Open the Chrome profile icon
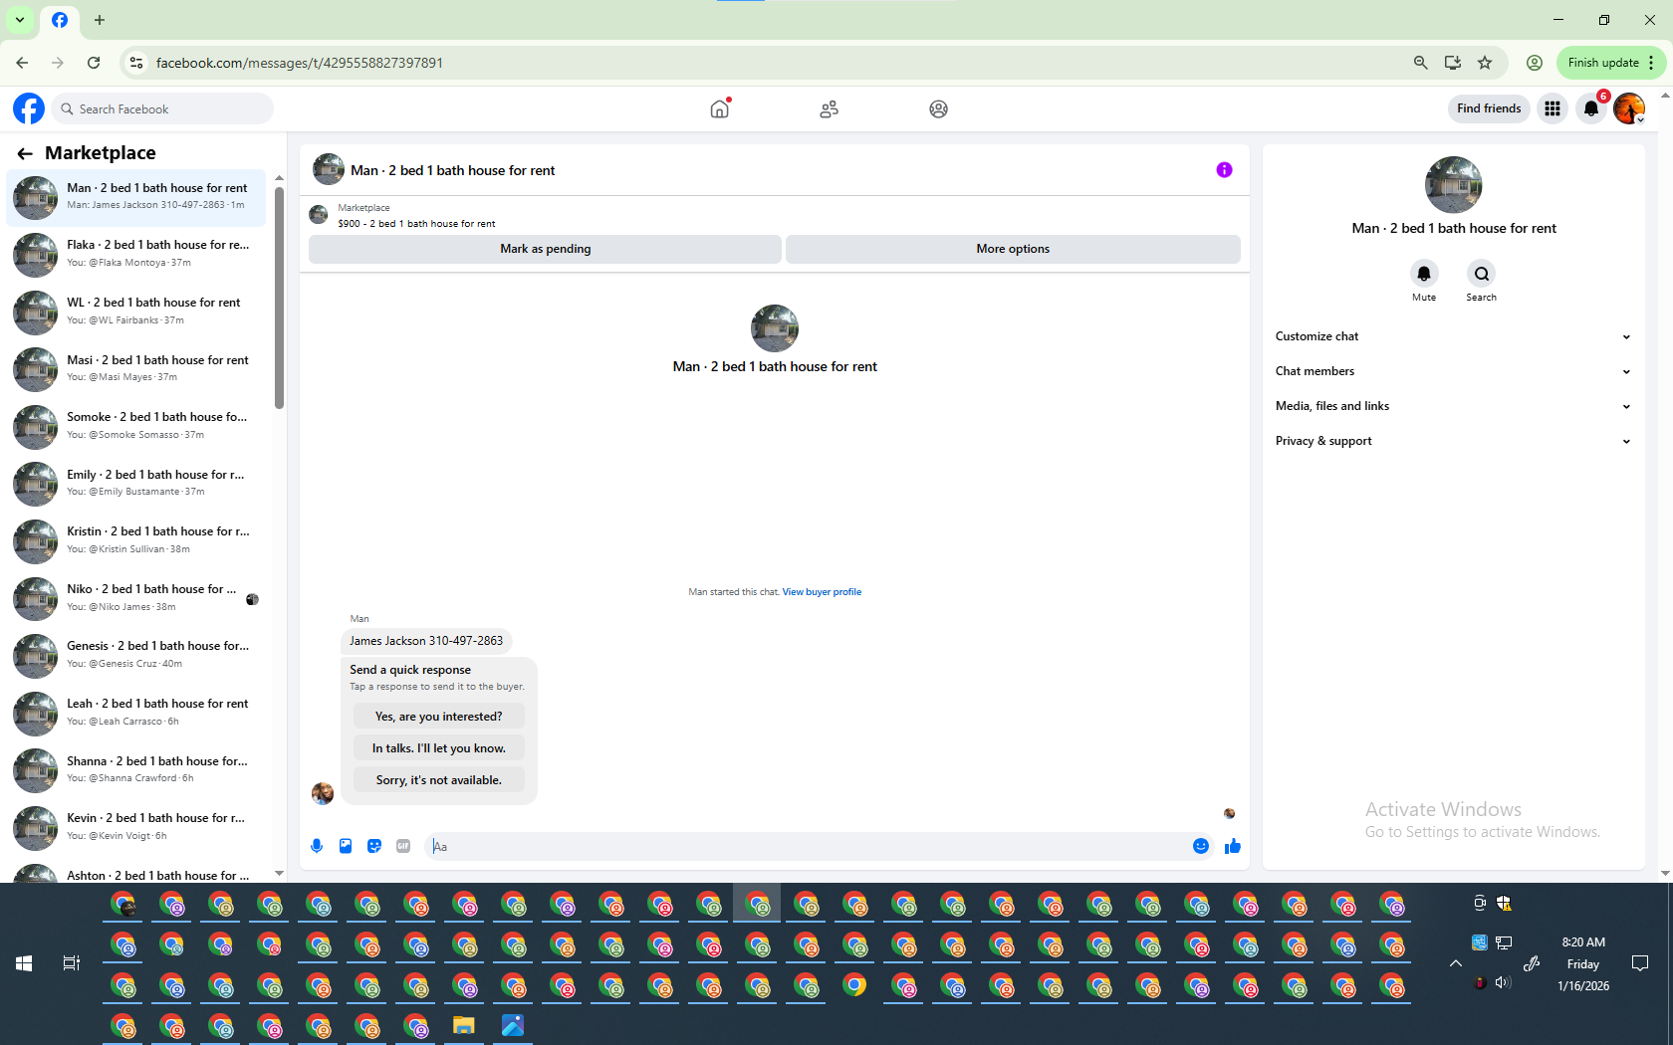 (x=1535, y=63)
